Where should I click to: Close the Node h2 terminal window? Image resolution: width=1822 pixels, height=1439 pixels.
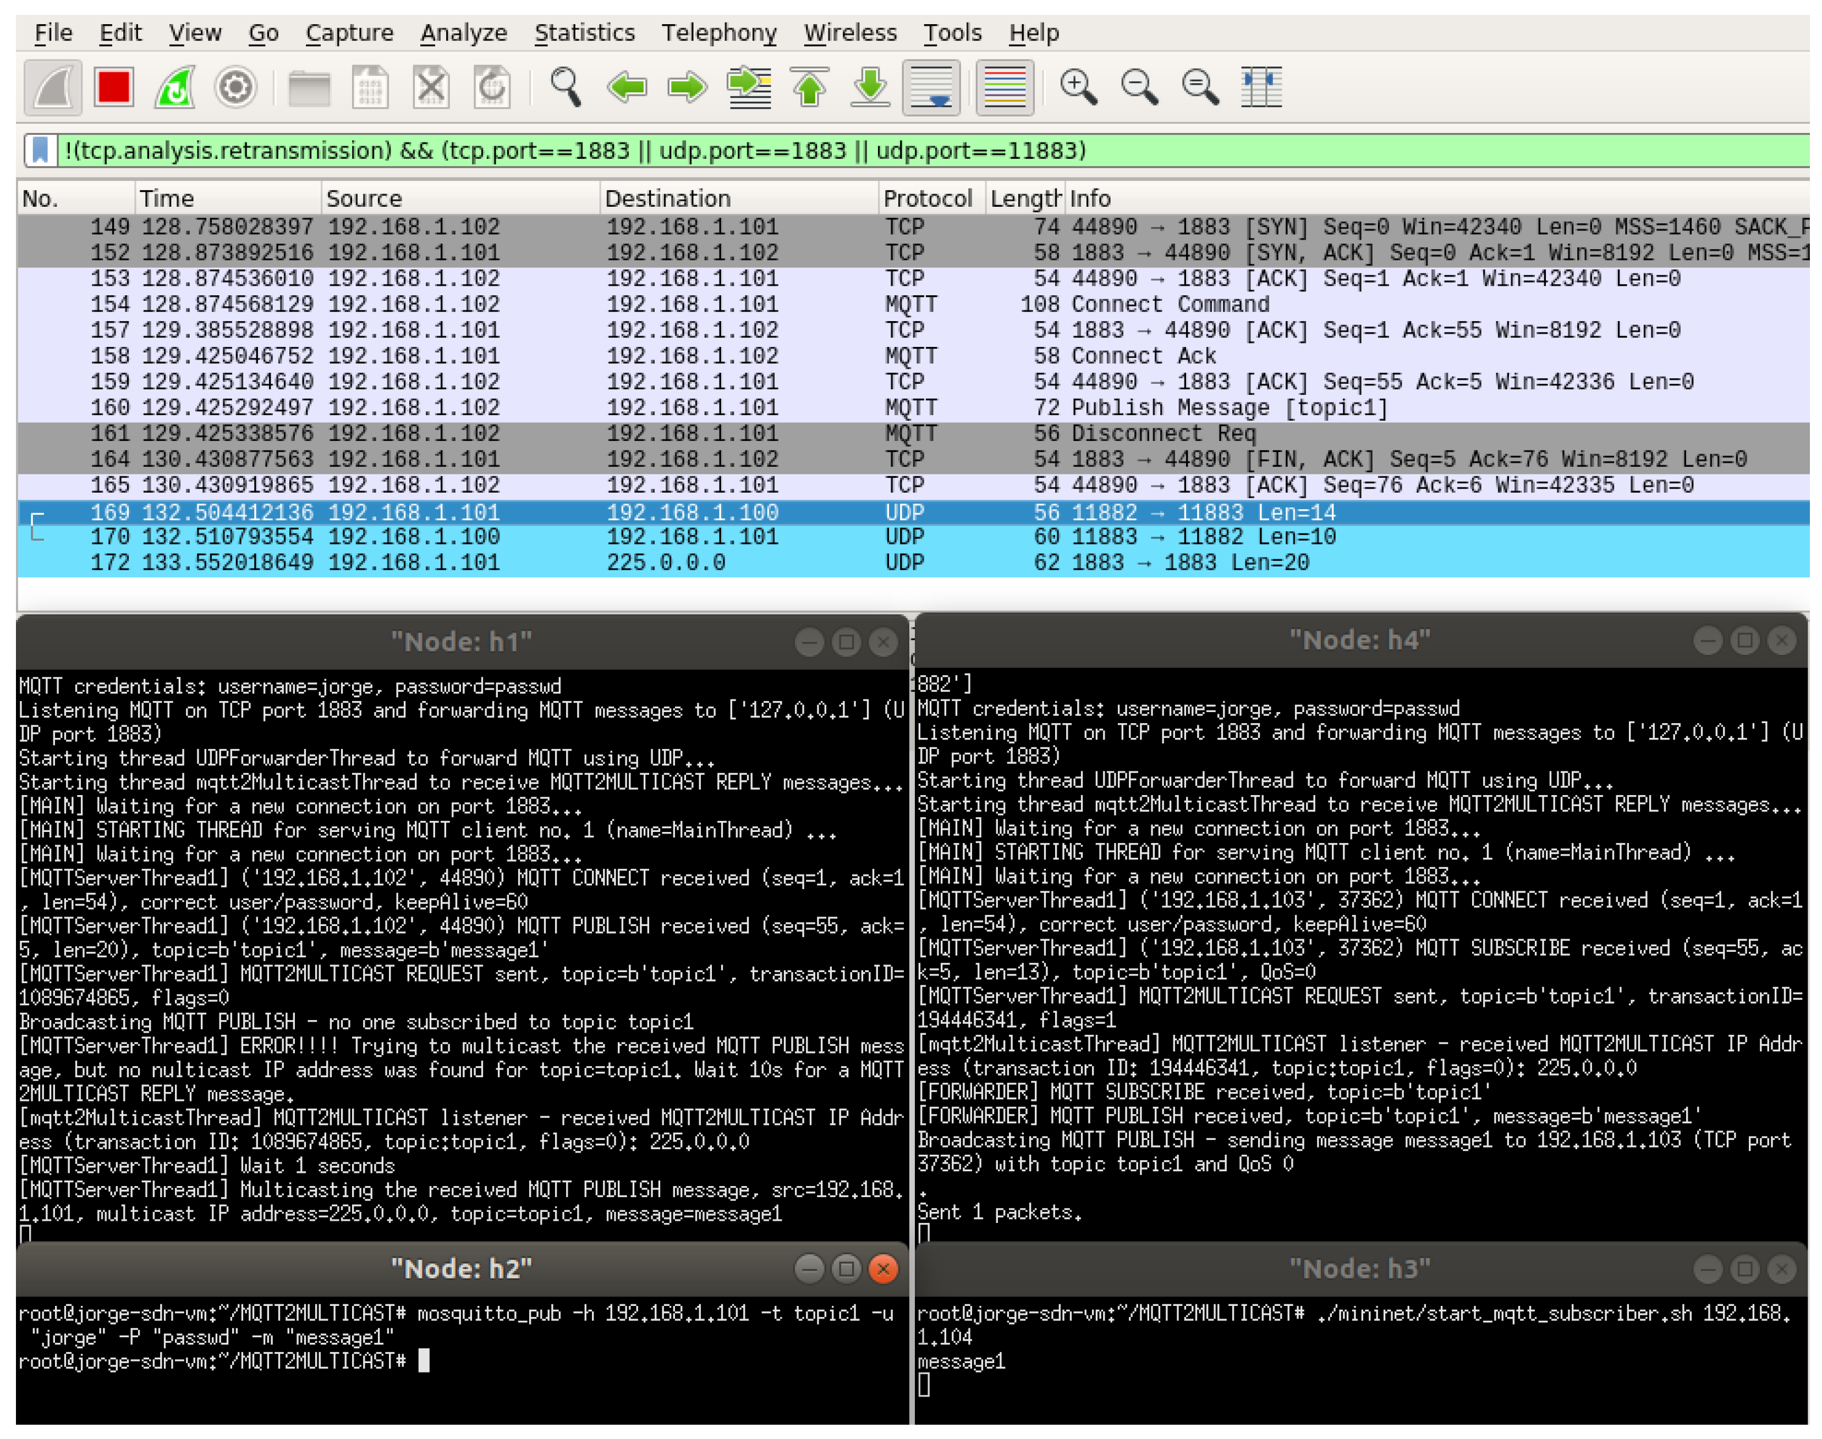[882, 1269]
